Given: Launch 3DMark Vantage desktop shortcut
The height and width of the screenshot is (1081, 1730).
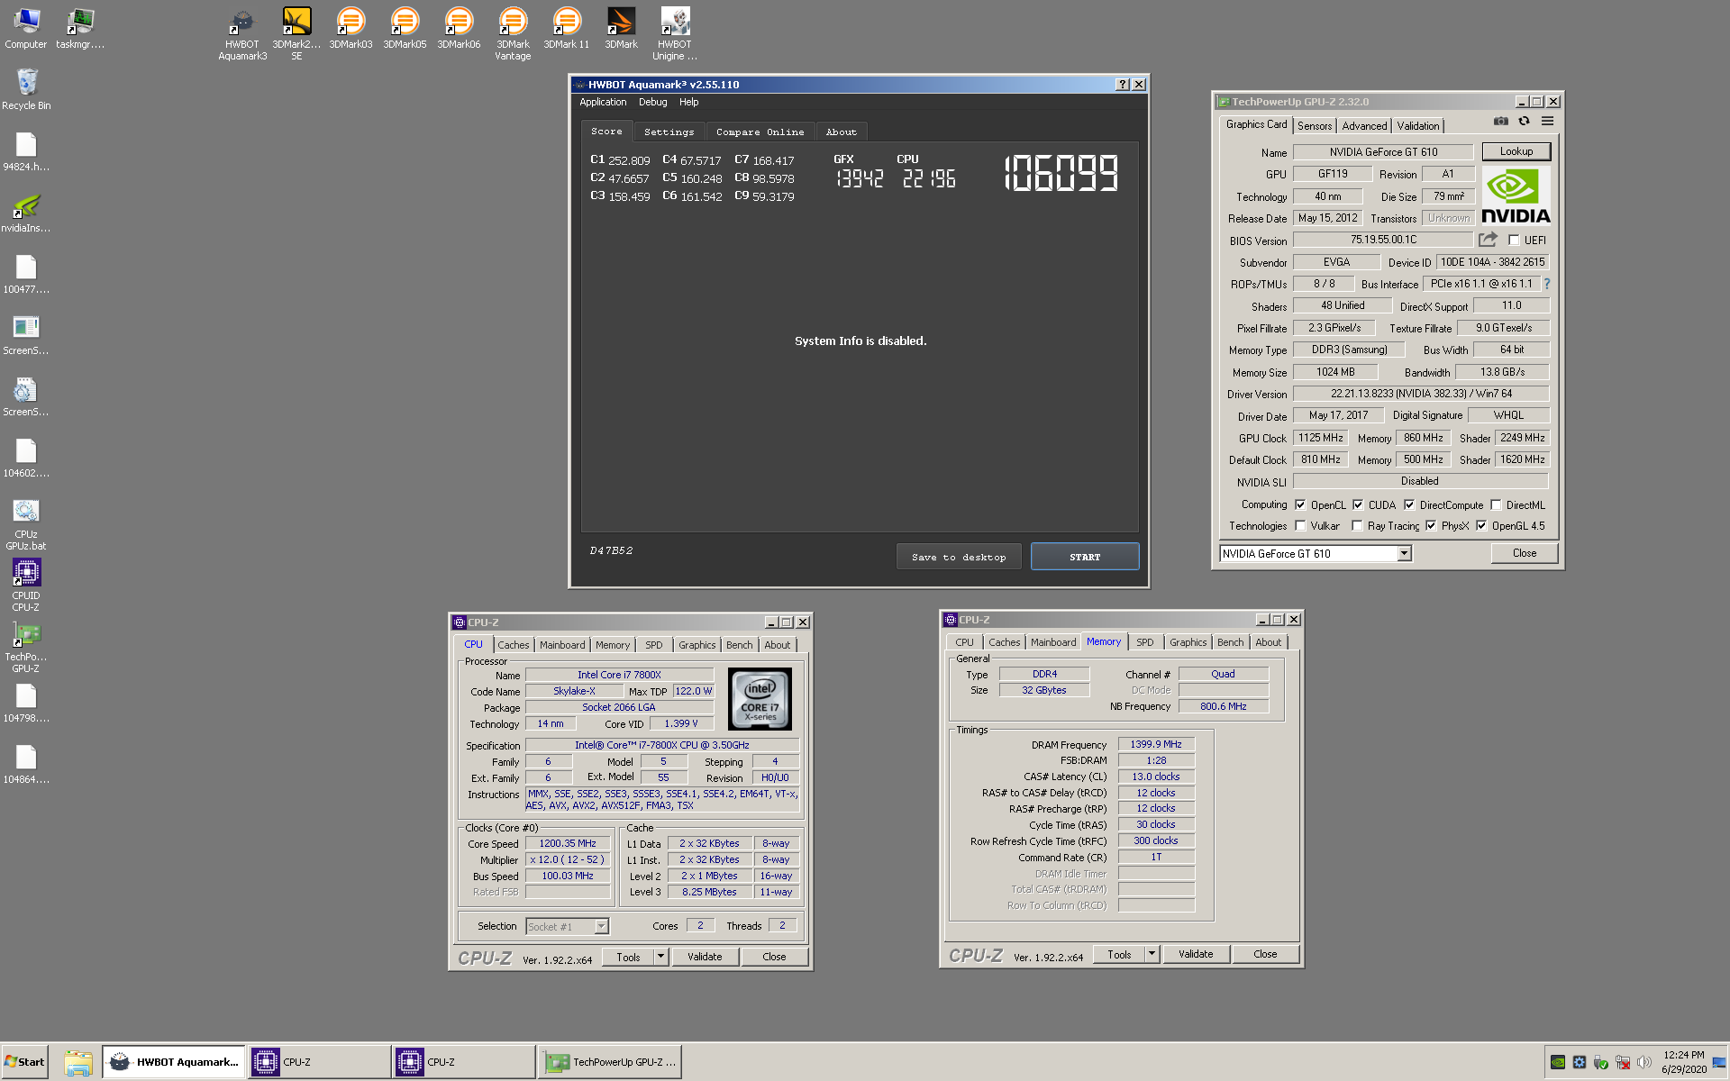Looking at the screenshot, I should tap(513, 33).
